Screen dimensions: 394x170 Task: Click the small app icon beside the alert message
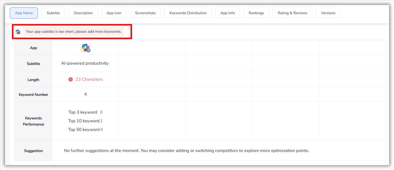(18, 32)
